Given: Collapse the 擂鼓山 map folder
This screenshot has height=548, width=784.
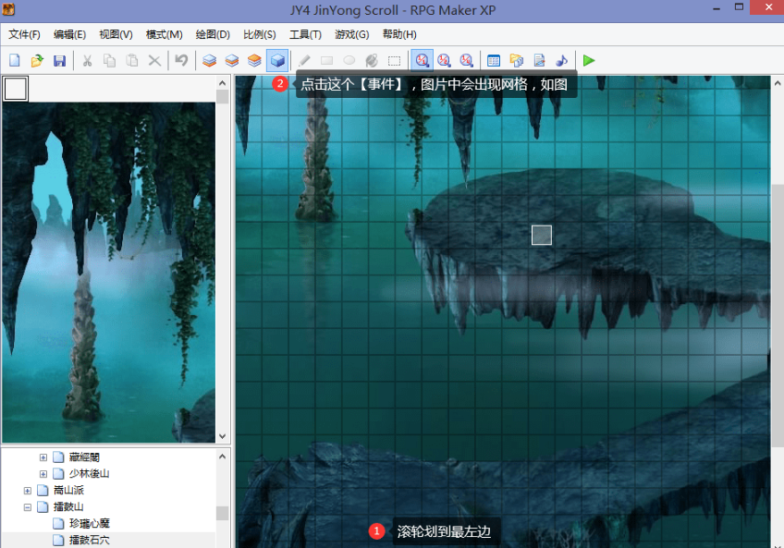Looking at the screenshot, I should pos(28,506).
